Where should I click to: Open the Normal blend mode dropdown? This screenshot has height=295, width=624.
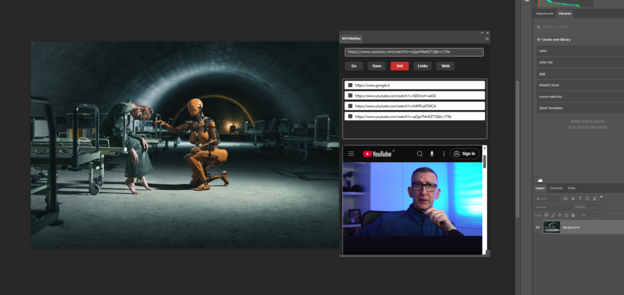(x=553, y=207)
